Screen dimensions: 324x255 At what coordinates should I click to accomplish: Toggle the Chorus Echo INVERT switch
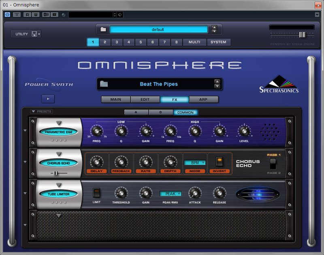pos(219,162)
